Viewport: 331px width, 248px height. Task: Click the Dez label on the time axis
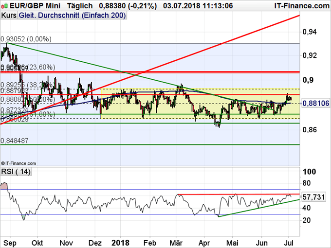point(95,243)
